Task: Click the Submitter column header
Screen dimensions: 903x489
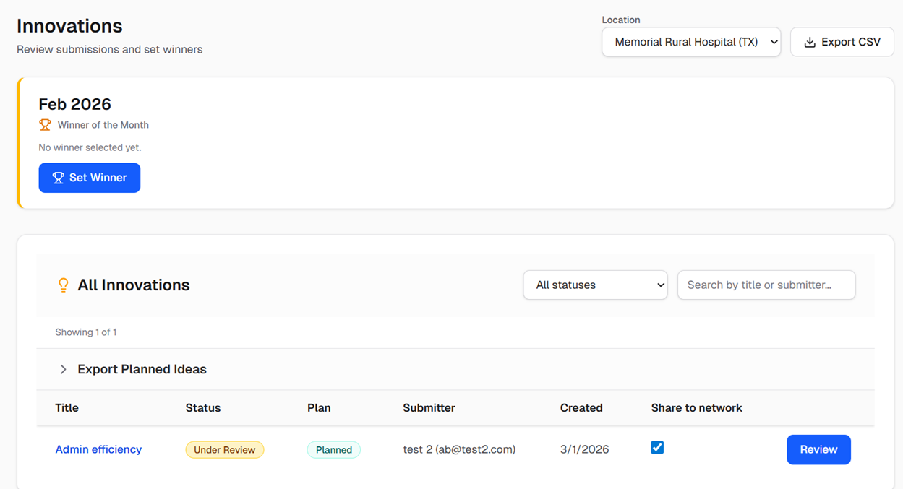Action: (429, 408)
